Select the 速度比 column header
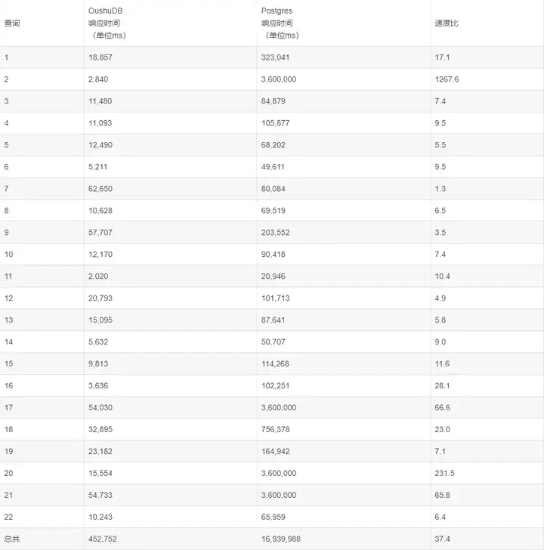The height and width of the screenshot is (550, 544). [446, 23]
